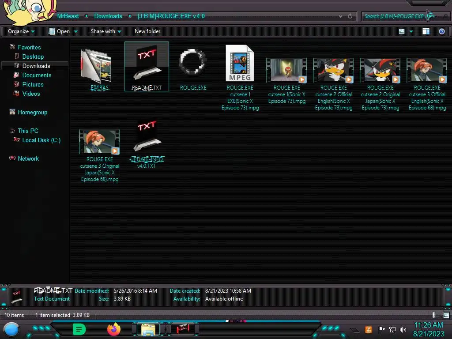452x339 pixels.
Task: Click the Start orb button
Action: [11, 330]
